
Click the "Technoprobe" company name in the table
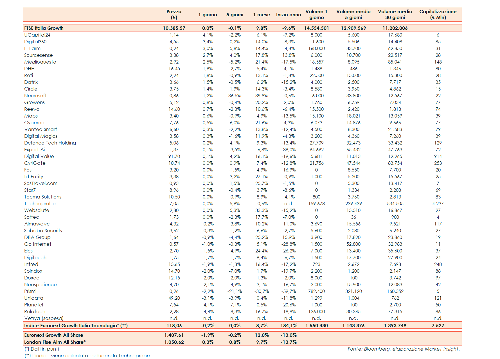coord(40,204)
